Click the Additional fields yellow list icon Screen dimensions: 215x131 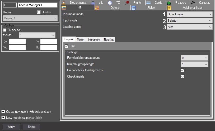point(169,8)
